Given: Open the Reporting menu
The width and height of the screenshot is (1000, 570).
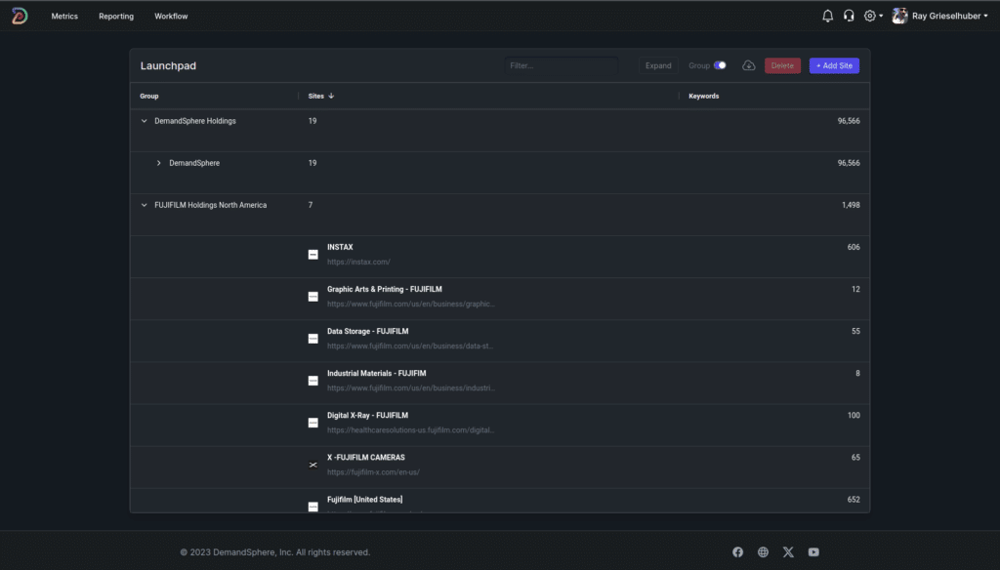Looking at the screenshot, I should click(x=116, y=16).
